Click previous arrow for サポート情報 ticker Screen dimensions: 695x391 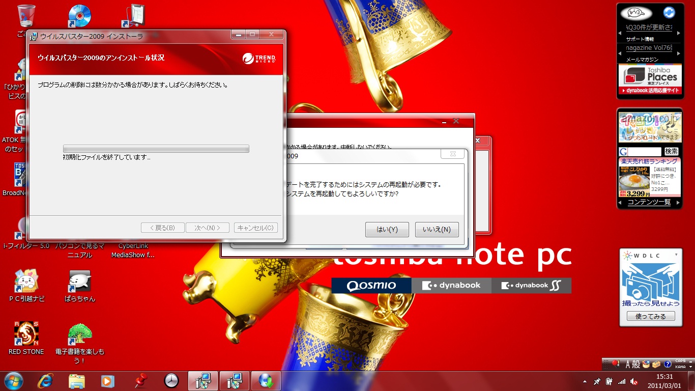pyautogui.click(x=621, y=33)
